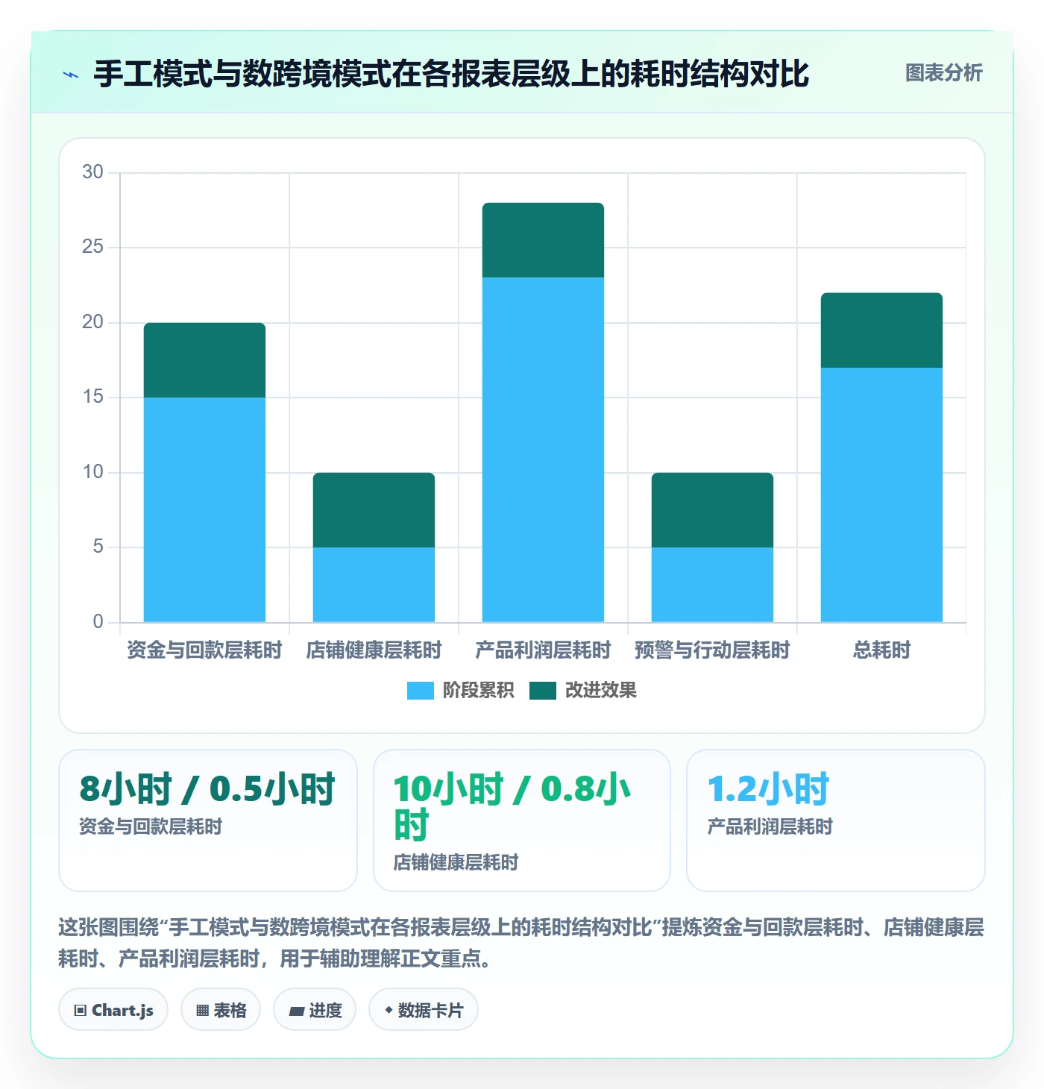Click the dark green bar segment for 总耗时
The height and width of the screenshot is (1089, 1044).
pos(881,330)
